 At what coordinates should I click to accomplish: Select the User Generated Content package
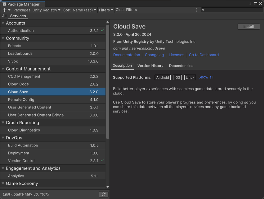[x=53, y=107]
